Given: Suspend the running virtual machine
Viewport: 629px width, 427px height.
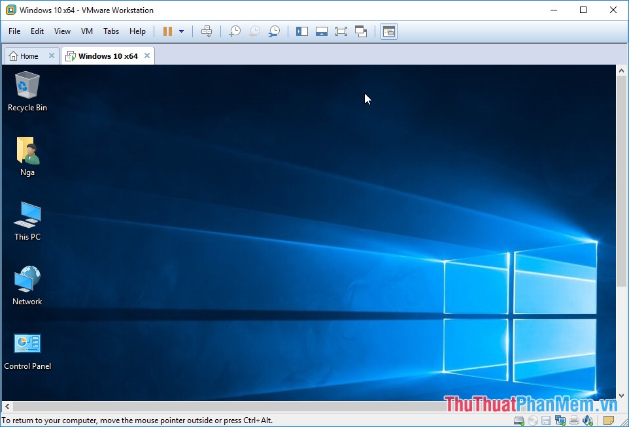Looking at the screenshot, I should click(x=167, y=31).
